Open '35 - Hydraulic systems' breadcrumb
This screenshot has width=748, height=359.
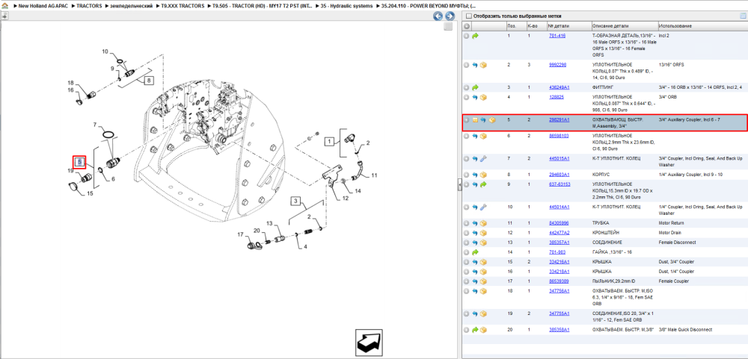coord(346,6)
